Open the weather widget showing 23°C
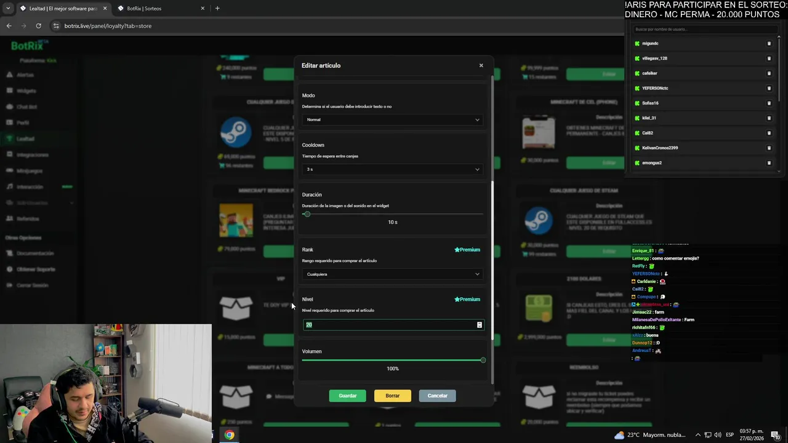 click(x=649, y=435)
